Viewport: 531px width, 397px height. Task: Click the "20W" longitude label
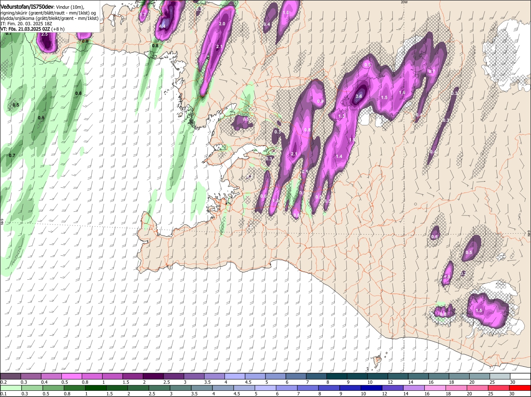click(x=404, y=2)
